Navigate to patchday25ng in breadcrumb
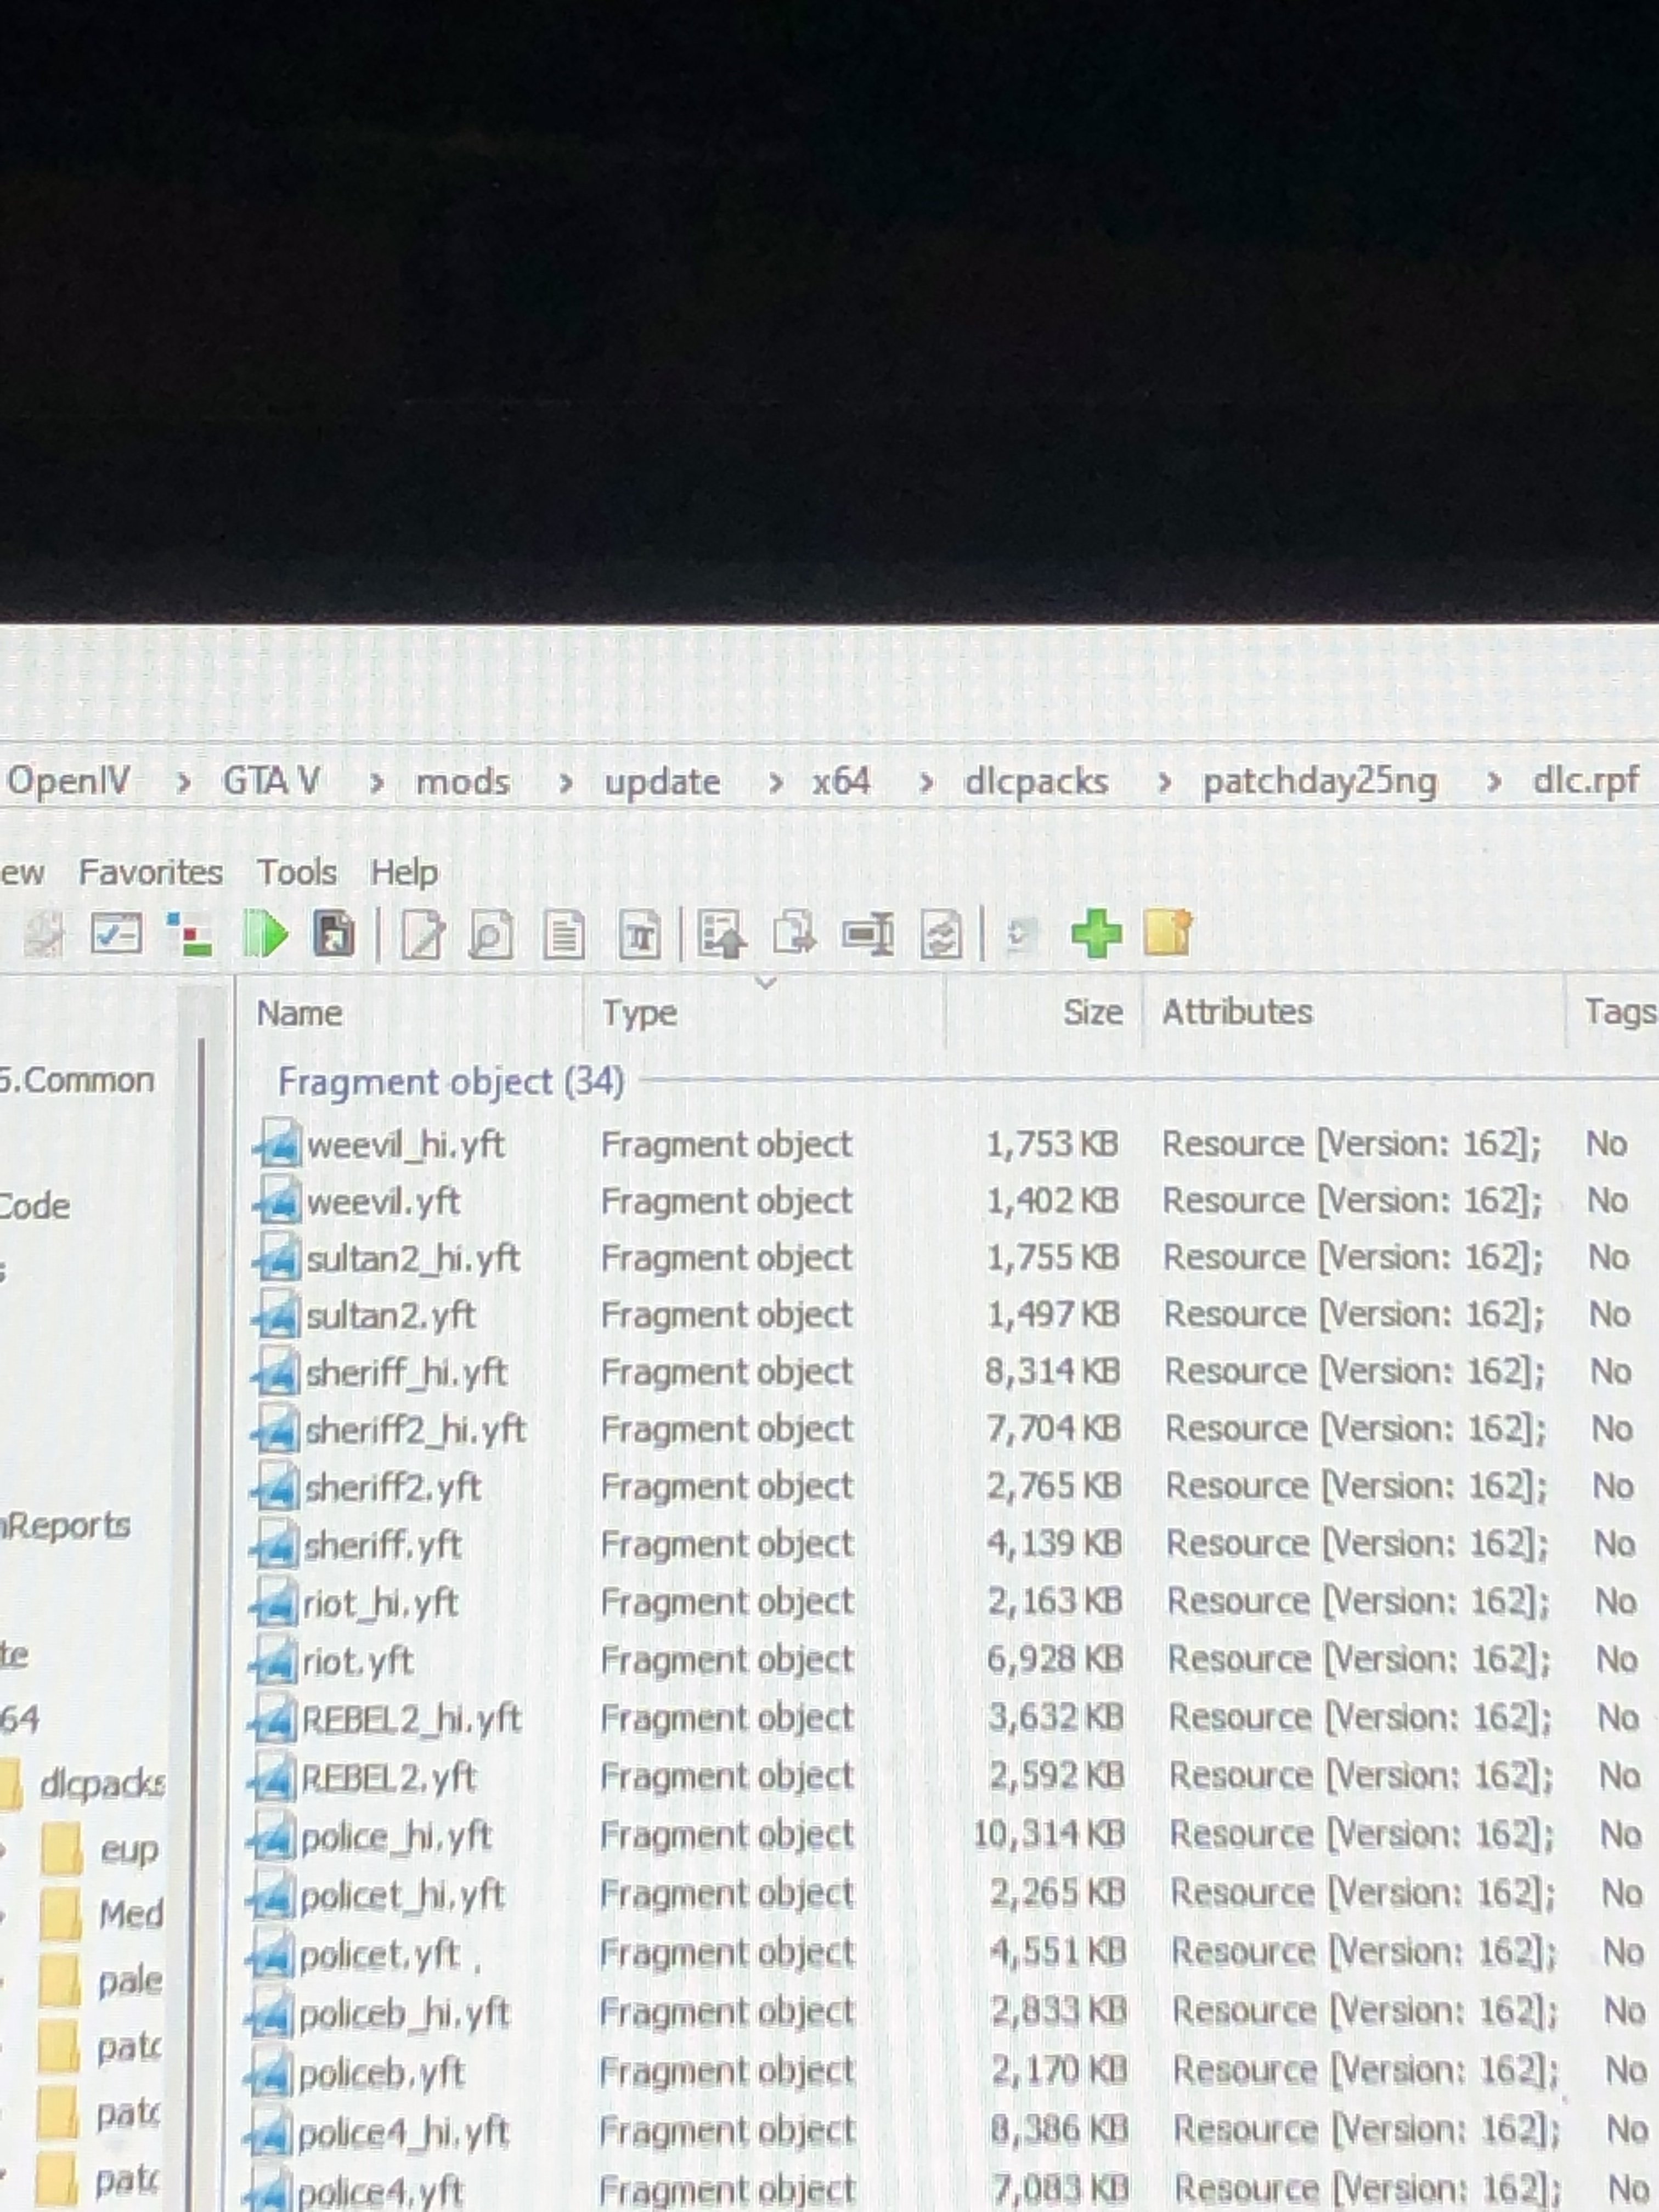This screenshot has width=1659, height=2212. click(1319, 782)
